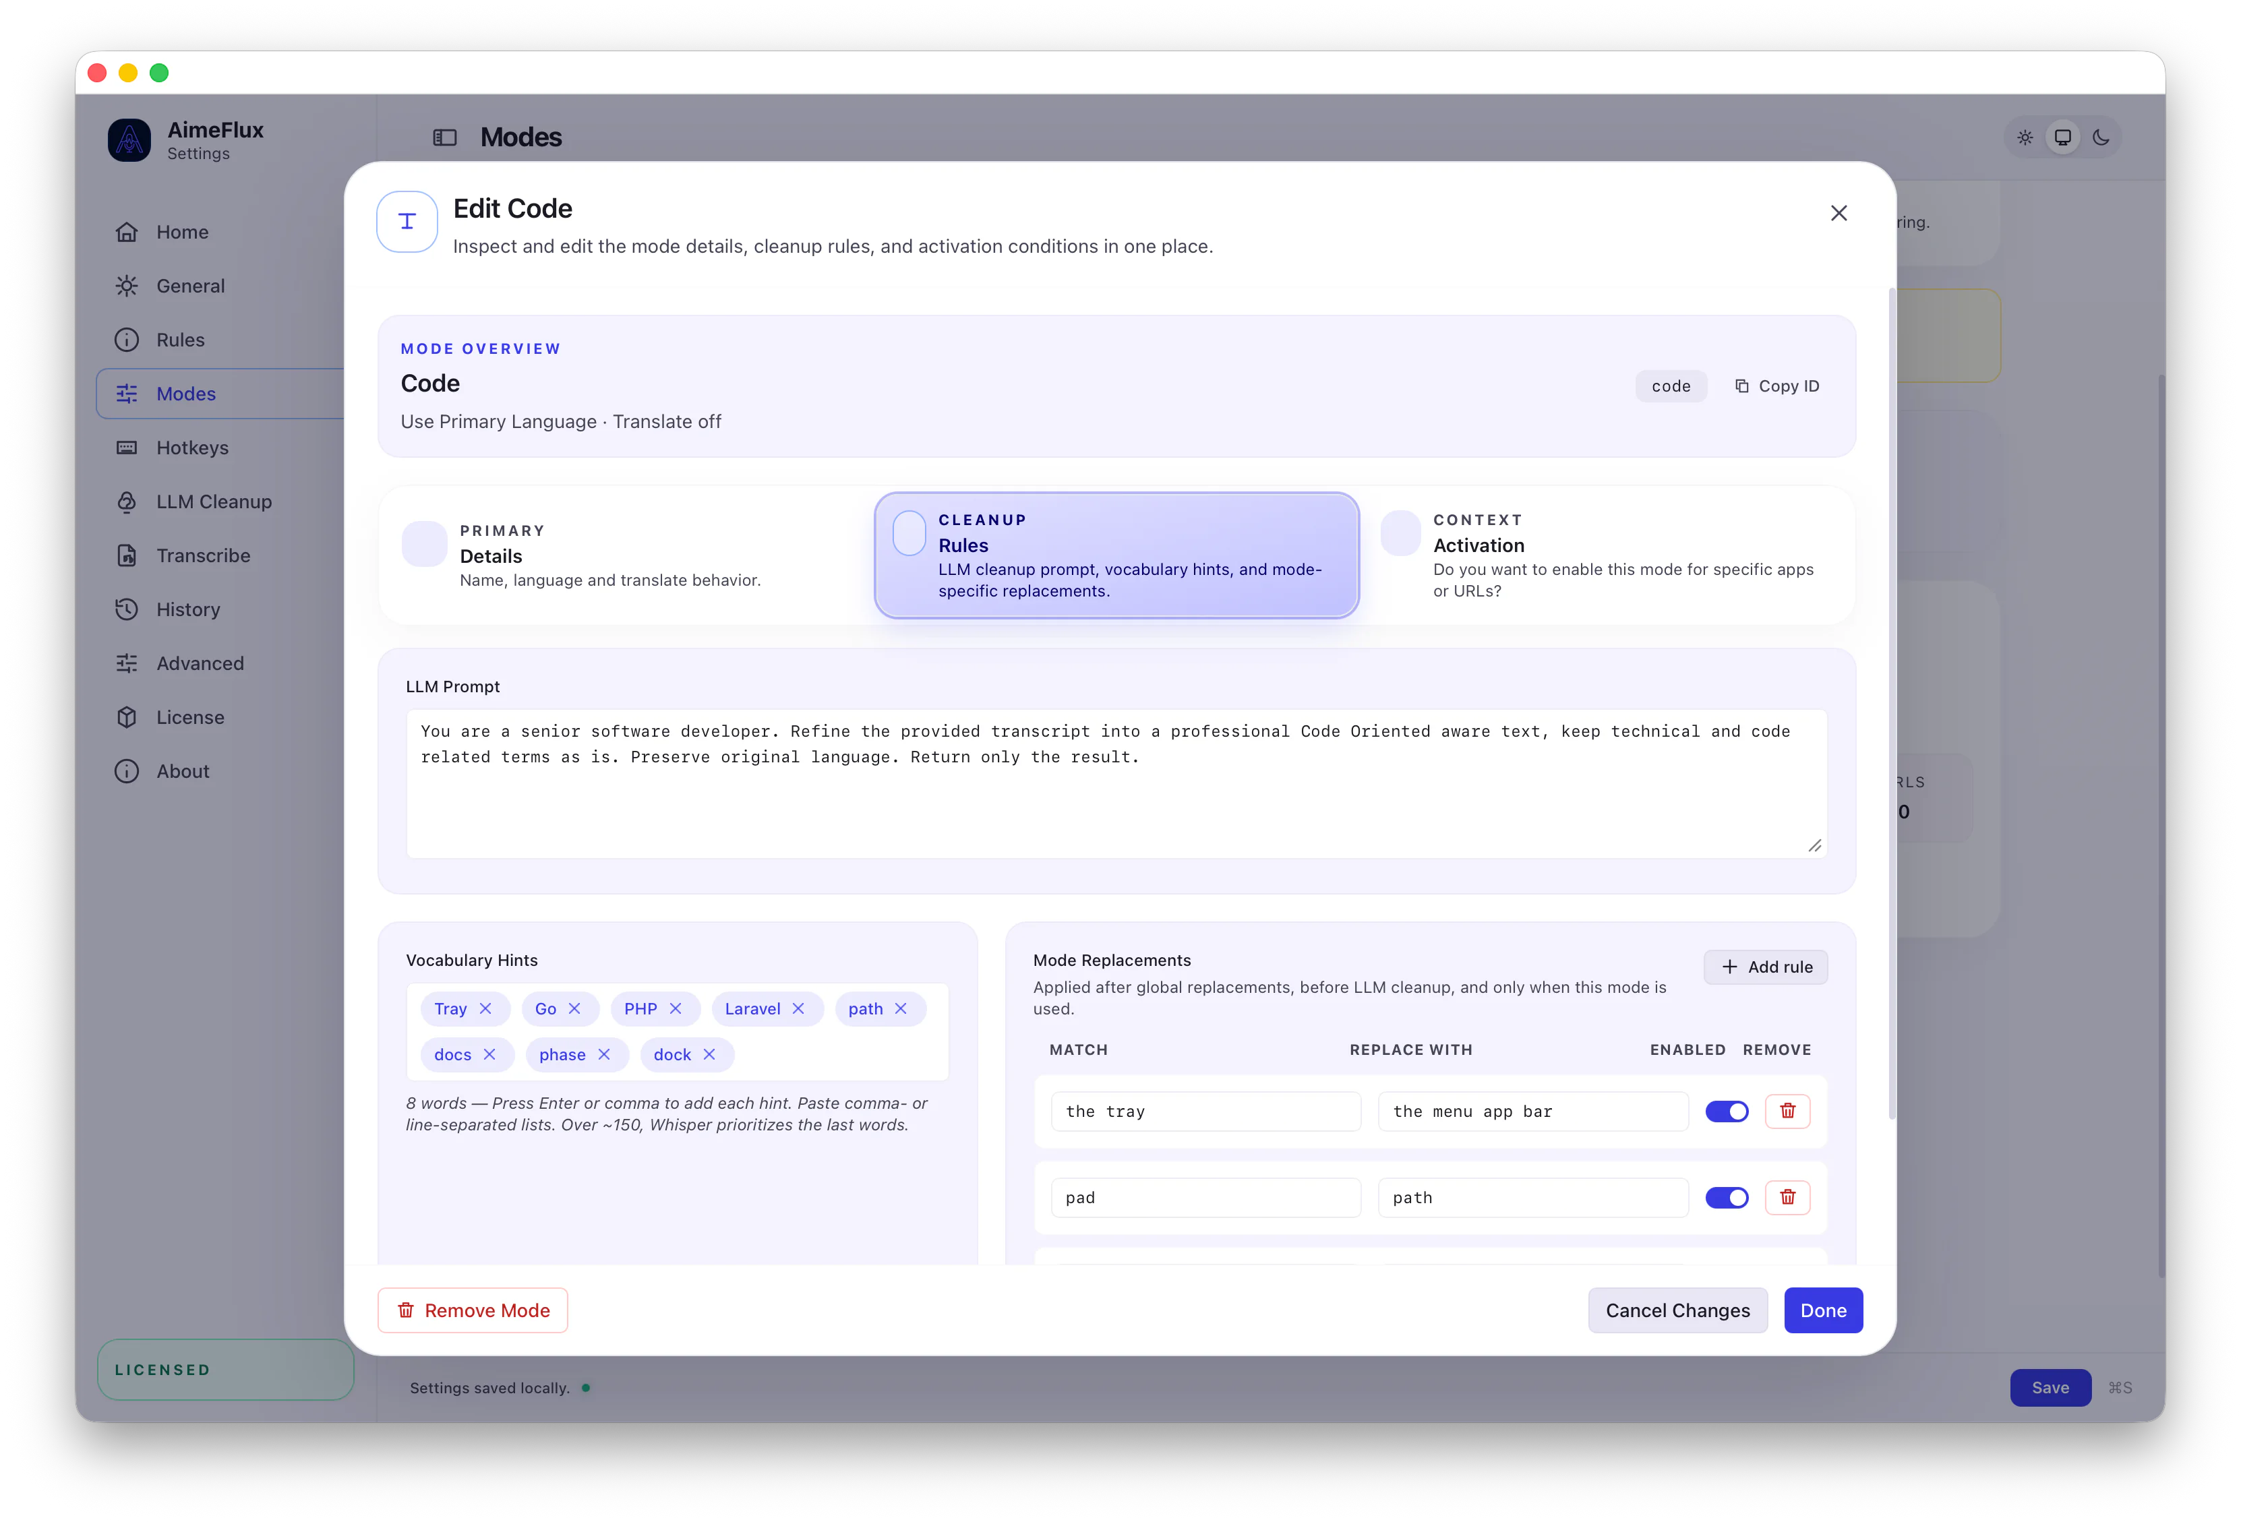Click the LLM Prompt resize handle
The image size is (2241, 1522).
pyautogui.click(x=1814, y=845)
